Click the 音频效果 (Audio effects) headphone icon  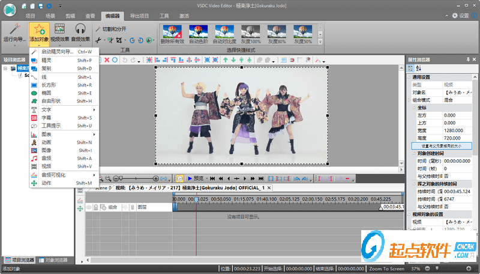click(x=81, y=29)
